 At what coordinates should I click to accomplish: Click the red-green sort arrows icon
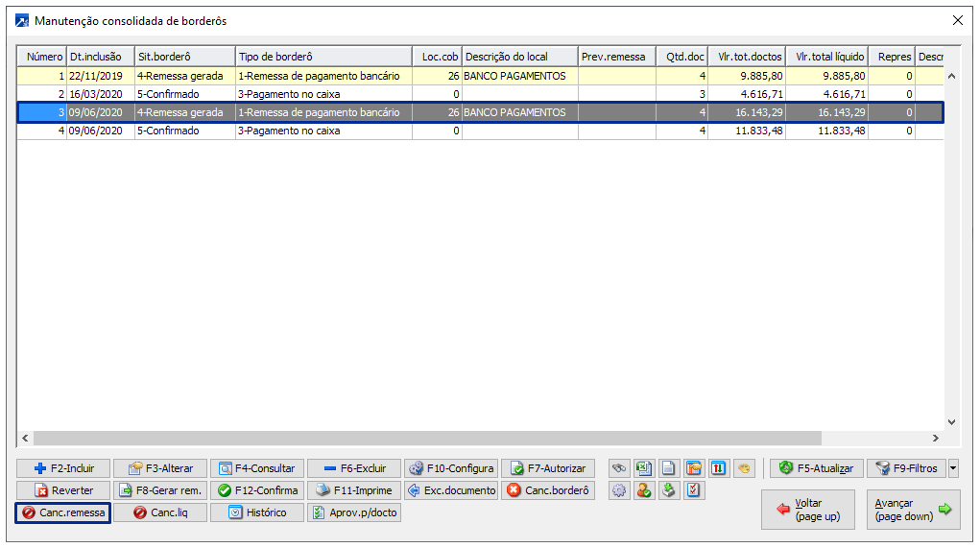tap(718, 468)
